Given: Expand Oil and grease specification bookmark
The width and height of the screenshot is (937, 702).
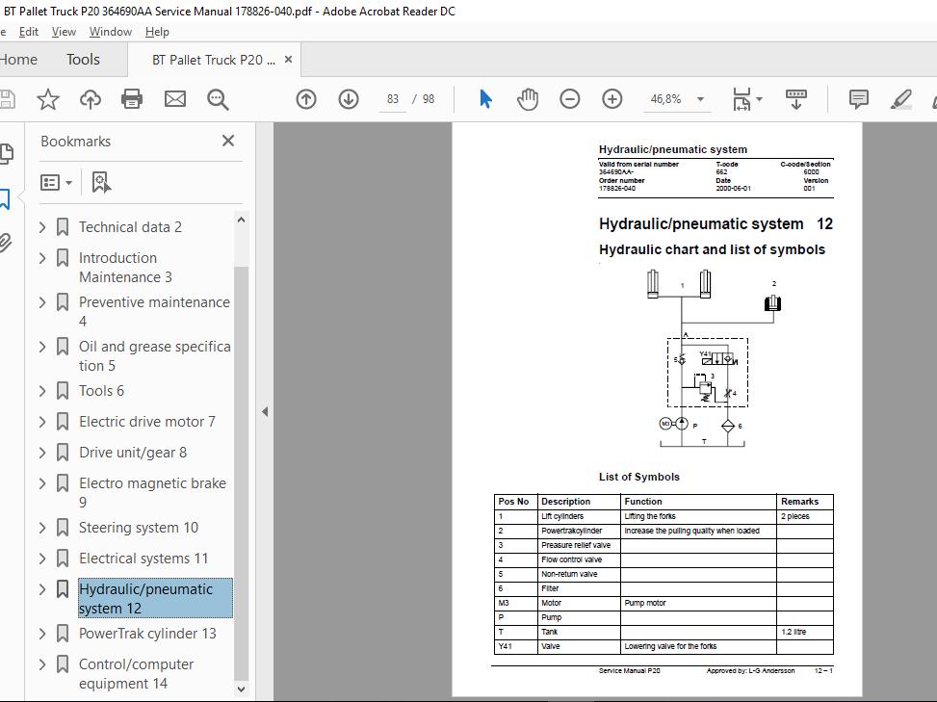Looking at the screenshot, I should point(42,347).
